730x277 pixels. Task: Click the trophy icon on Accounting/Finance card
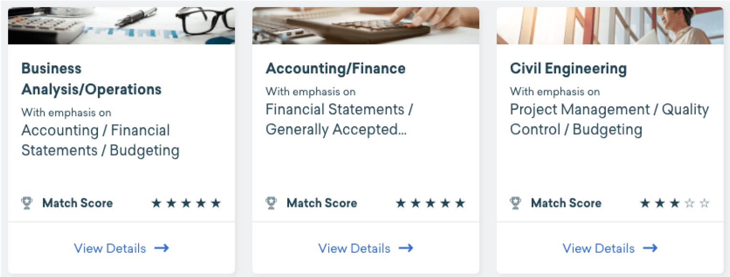click(x=271, y=204)
